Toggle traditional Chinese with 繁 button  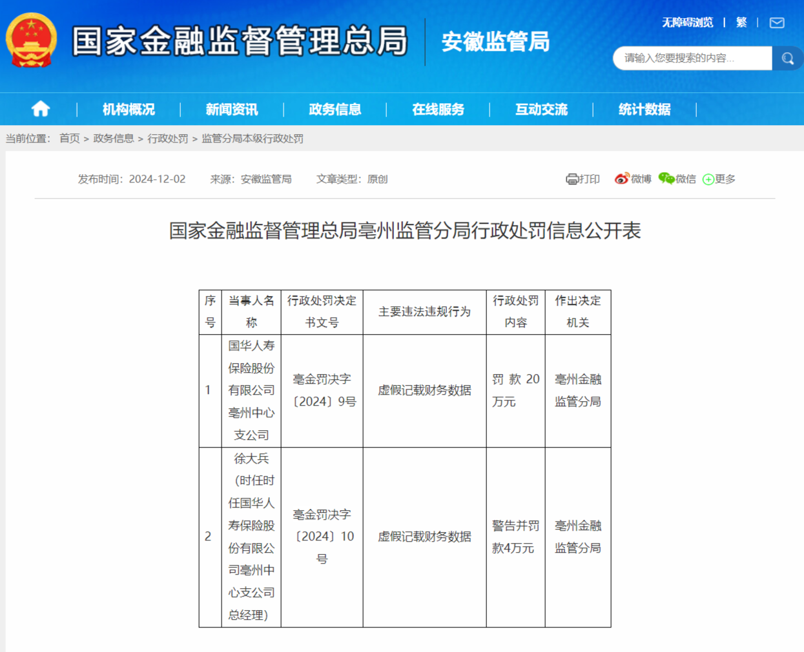point(741,23)
